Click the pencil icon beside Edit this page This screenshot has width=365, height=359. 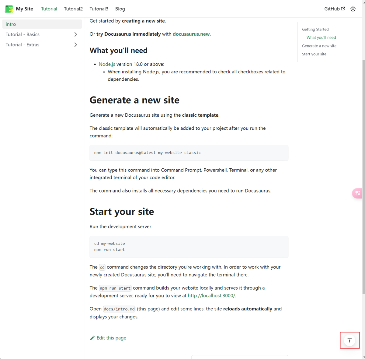tap(92, 338)
